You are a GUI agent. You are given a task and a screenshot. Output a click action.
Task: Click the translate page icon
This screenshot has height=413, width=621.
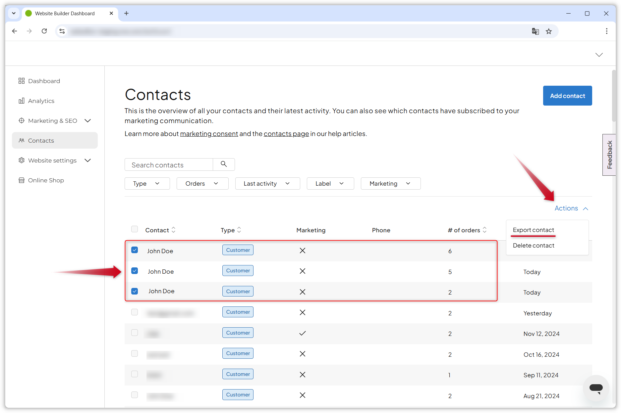[535, 31]
